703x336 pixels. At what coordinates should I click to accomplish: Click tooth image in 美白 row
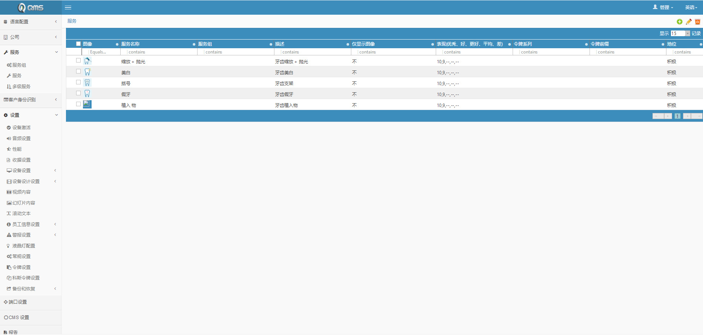(x=87, y=72)
